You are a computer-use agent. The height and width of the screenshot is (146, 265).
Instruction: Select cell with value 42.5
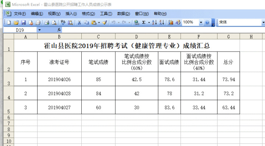(x=137, y=79)
